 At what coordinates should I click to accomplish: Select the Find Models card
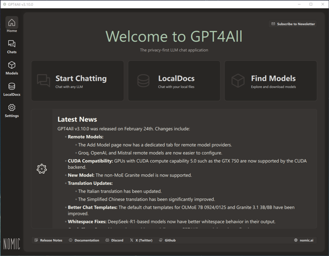pos(271,81)
